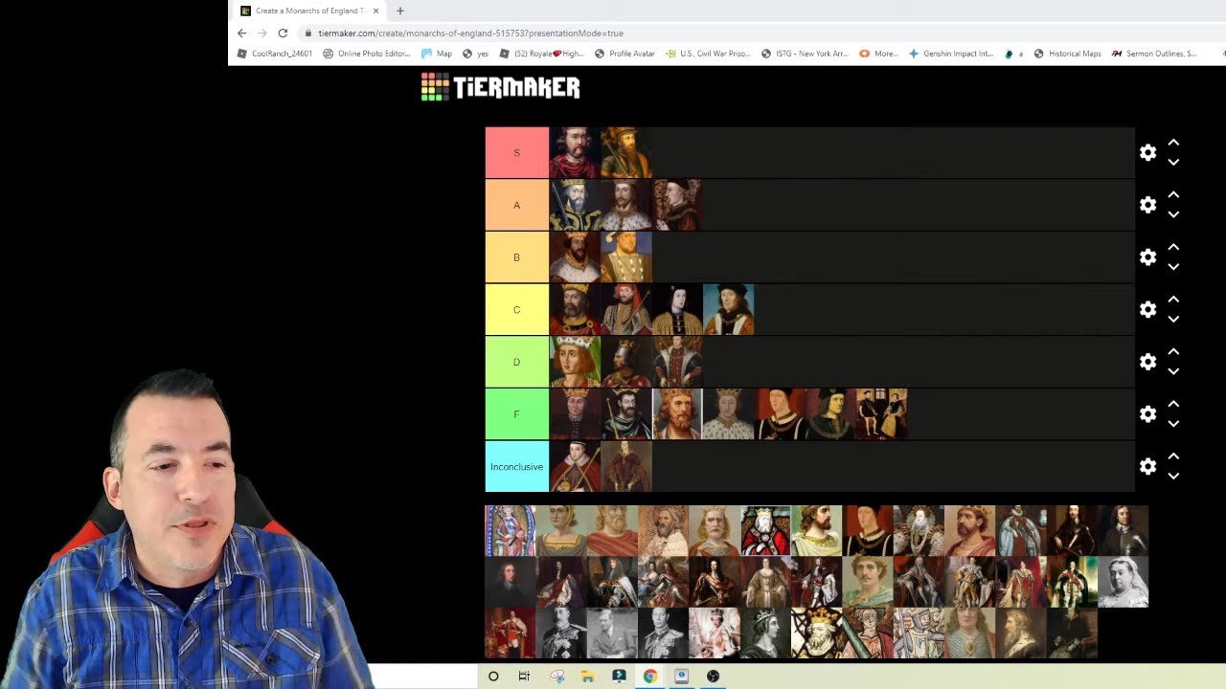The height and width of the screenshot is (689, 1226).
Task: Open Windows Cortana circle on taskbar
Action: pyautogui.click(x=493, y=676)
